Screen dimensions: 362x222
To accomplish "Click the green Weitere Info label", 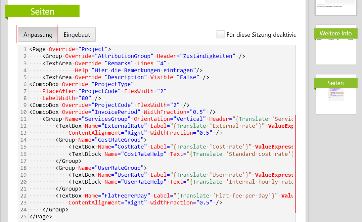I will pyautogui.click(x=336, y=33).
